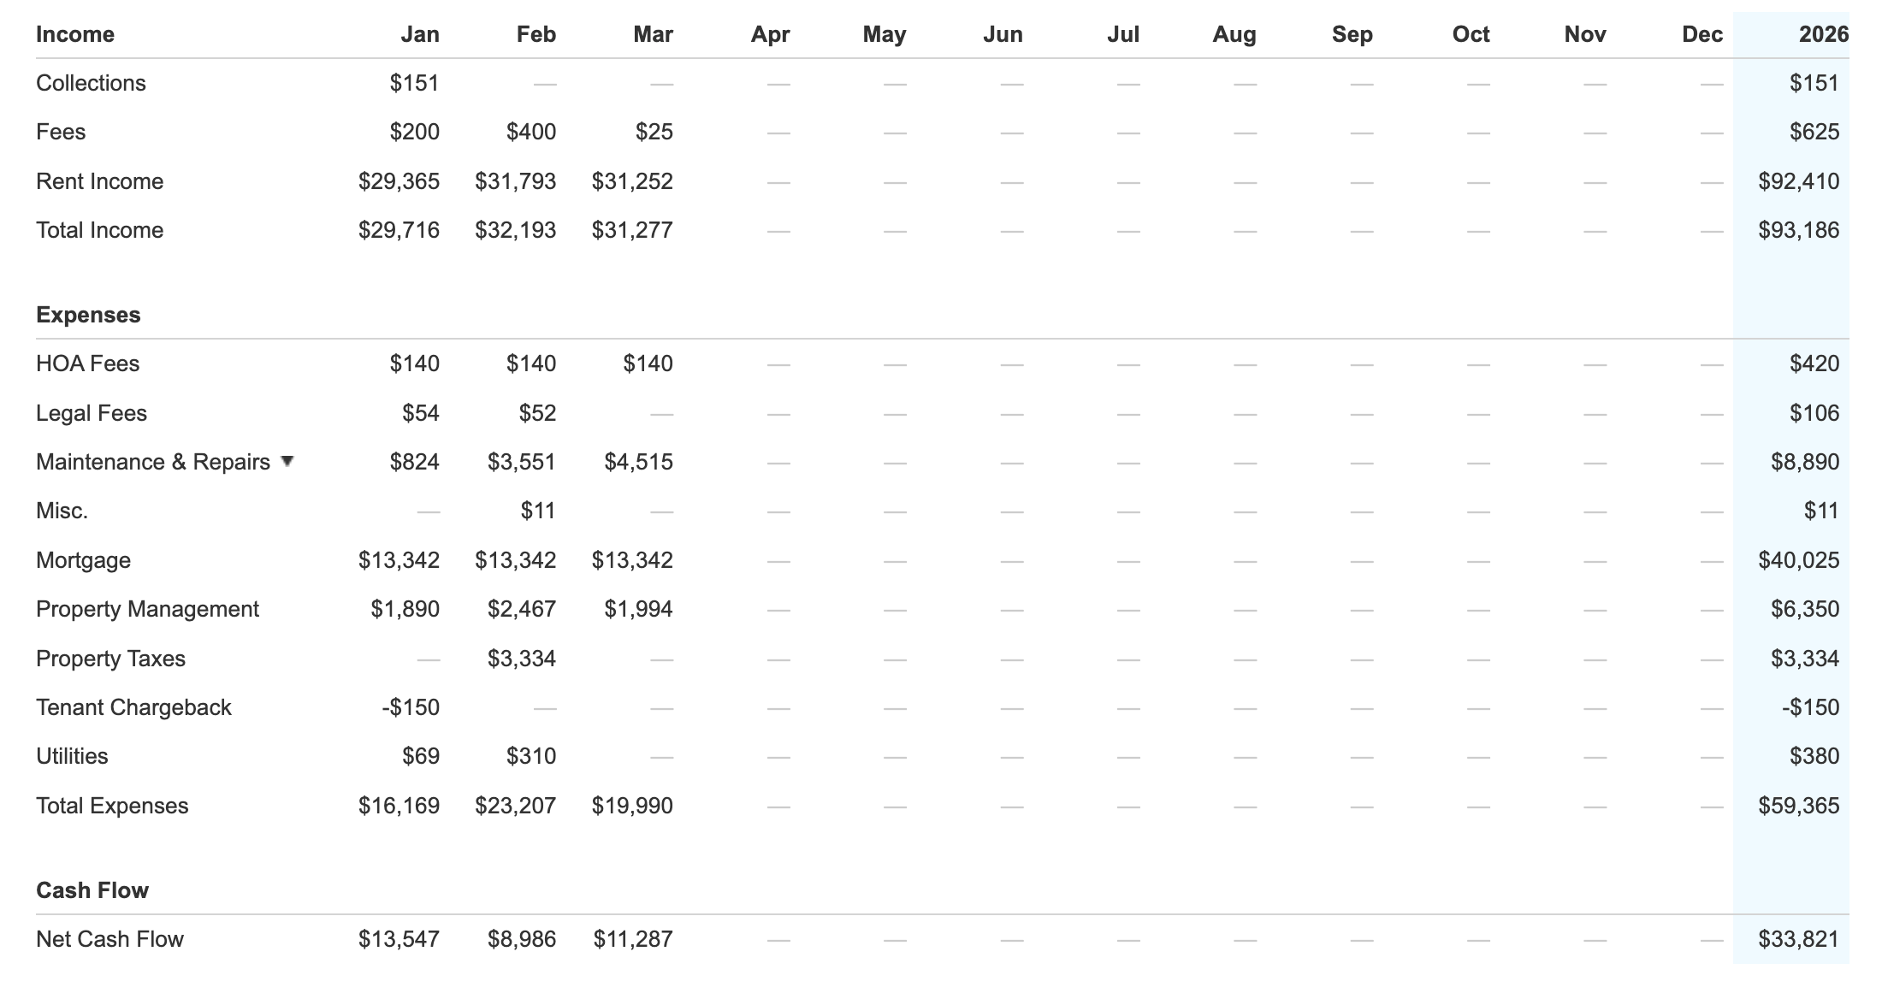Image resolution: width=1882 pixels, height=987 pixels.
Task: Open February Property Taxes amount $3,334
Action: coord(521,659)
